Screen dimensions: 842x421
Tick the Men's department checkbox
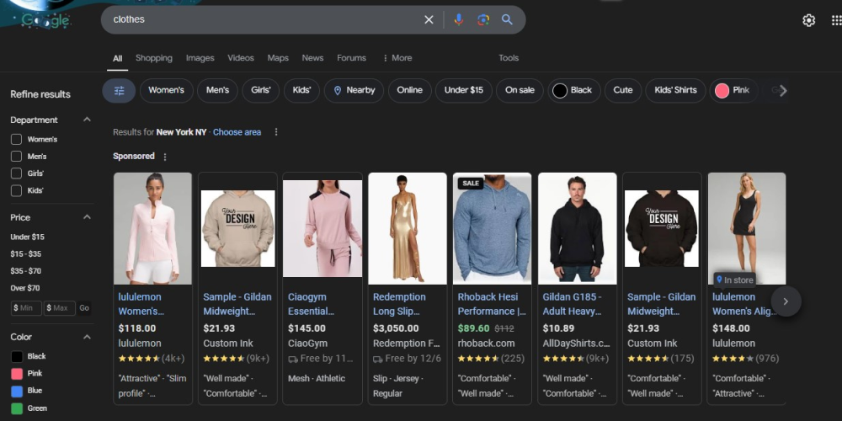(16, 156)
